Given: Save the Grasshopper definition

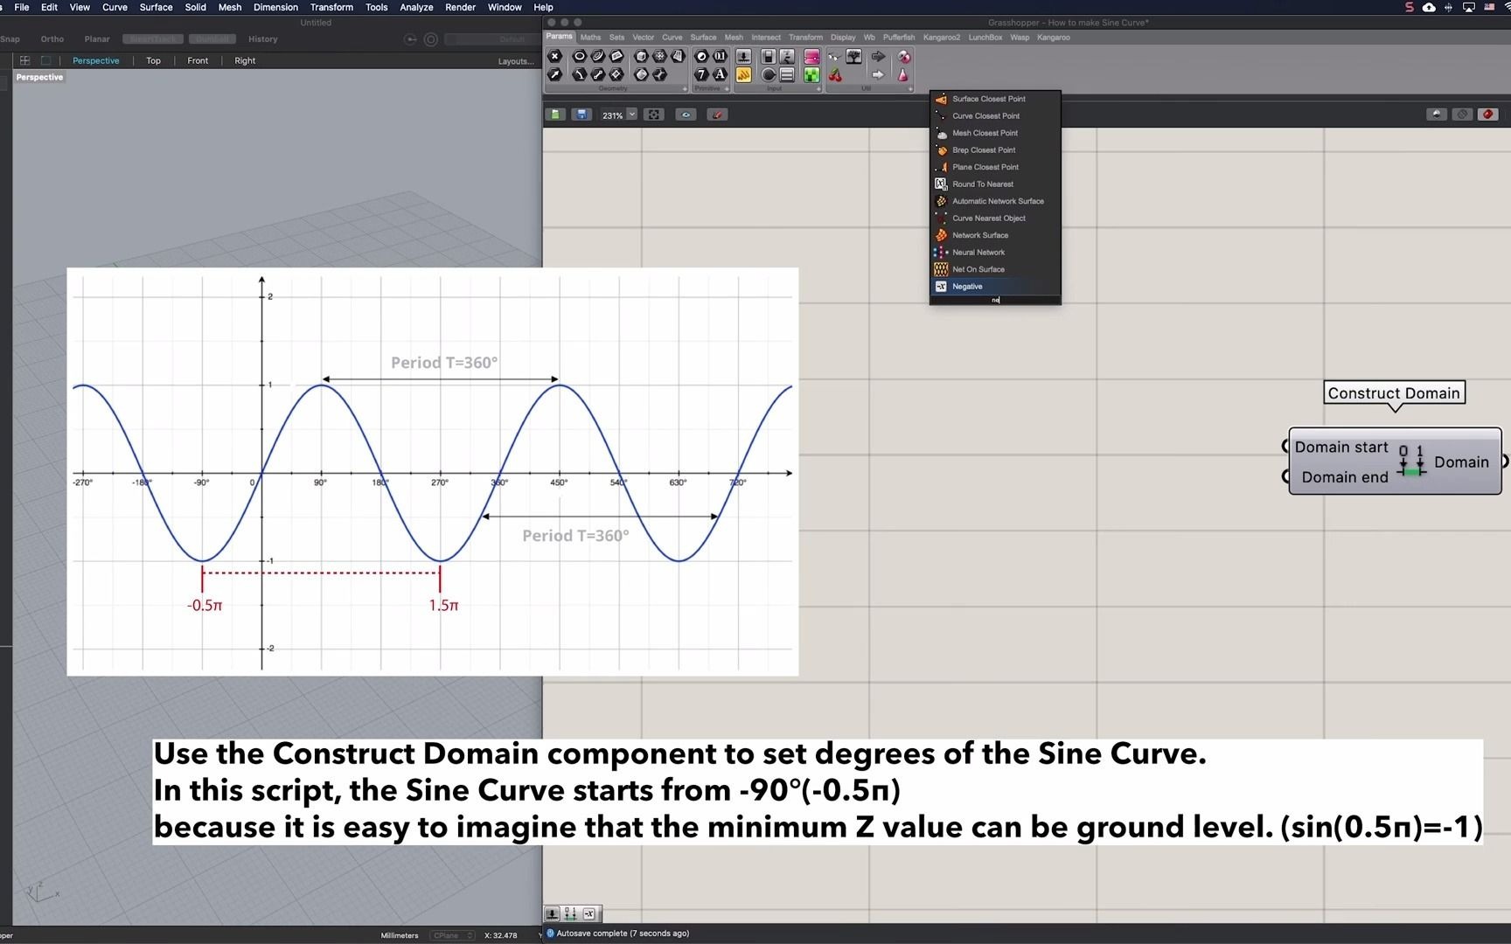Looking at the screenshot, I should 582,115.
